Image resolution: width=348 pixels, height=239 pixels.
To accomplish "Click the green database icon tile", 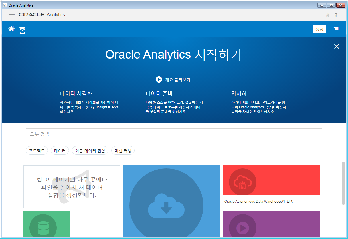I will tap(47, 224).
